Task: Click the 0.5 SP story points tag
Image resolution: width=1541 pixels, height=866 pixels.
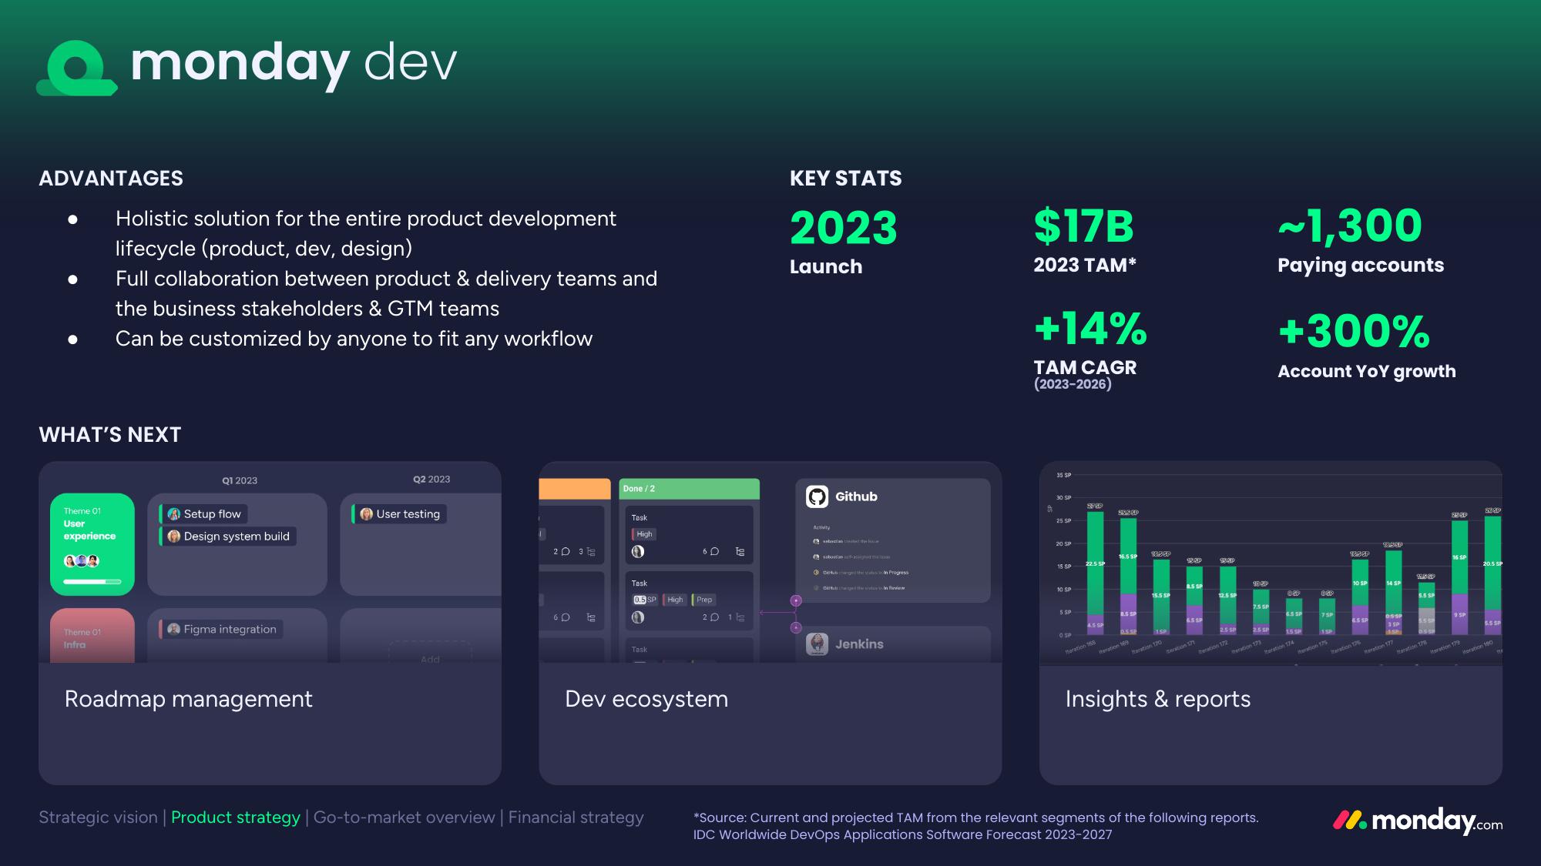Action: [x=645, y=600]
